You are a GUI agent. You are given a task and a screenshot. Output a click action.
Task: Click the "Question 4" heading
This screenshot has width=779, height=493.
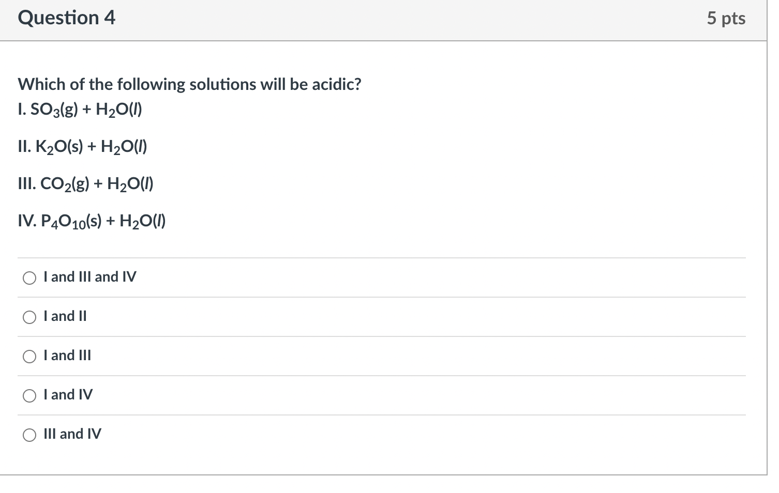click(66, 18)
